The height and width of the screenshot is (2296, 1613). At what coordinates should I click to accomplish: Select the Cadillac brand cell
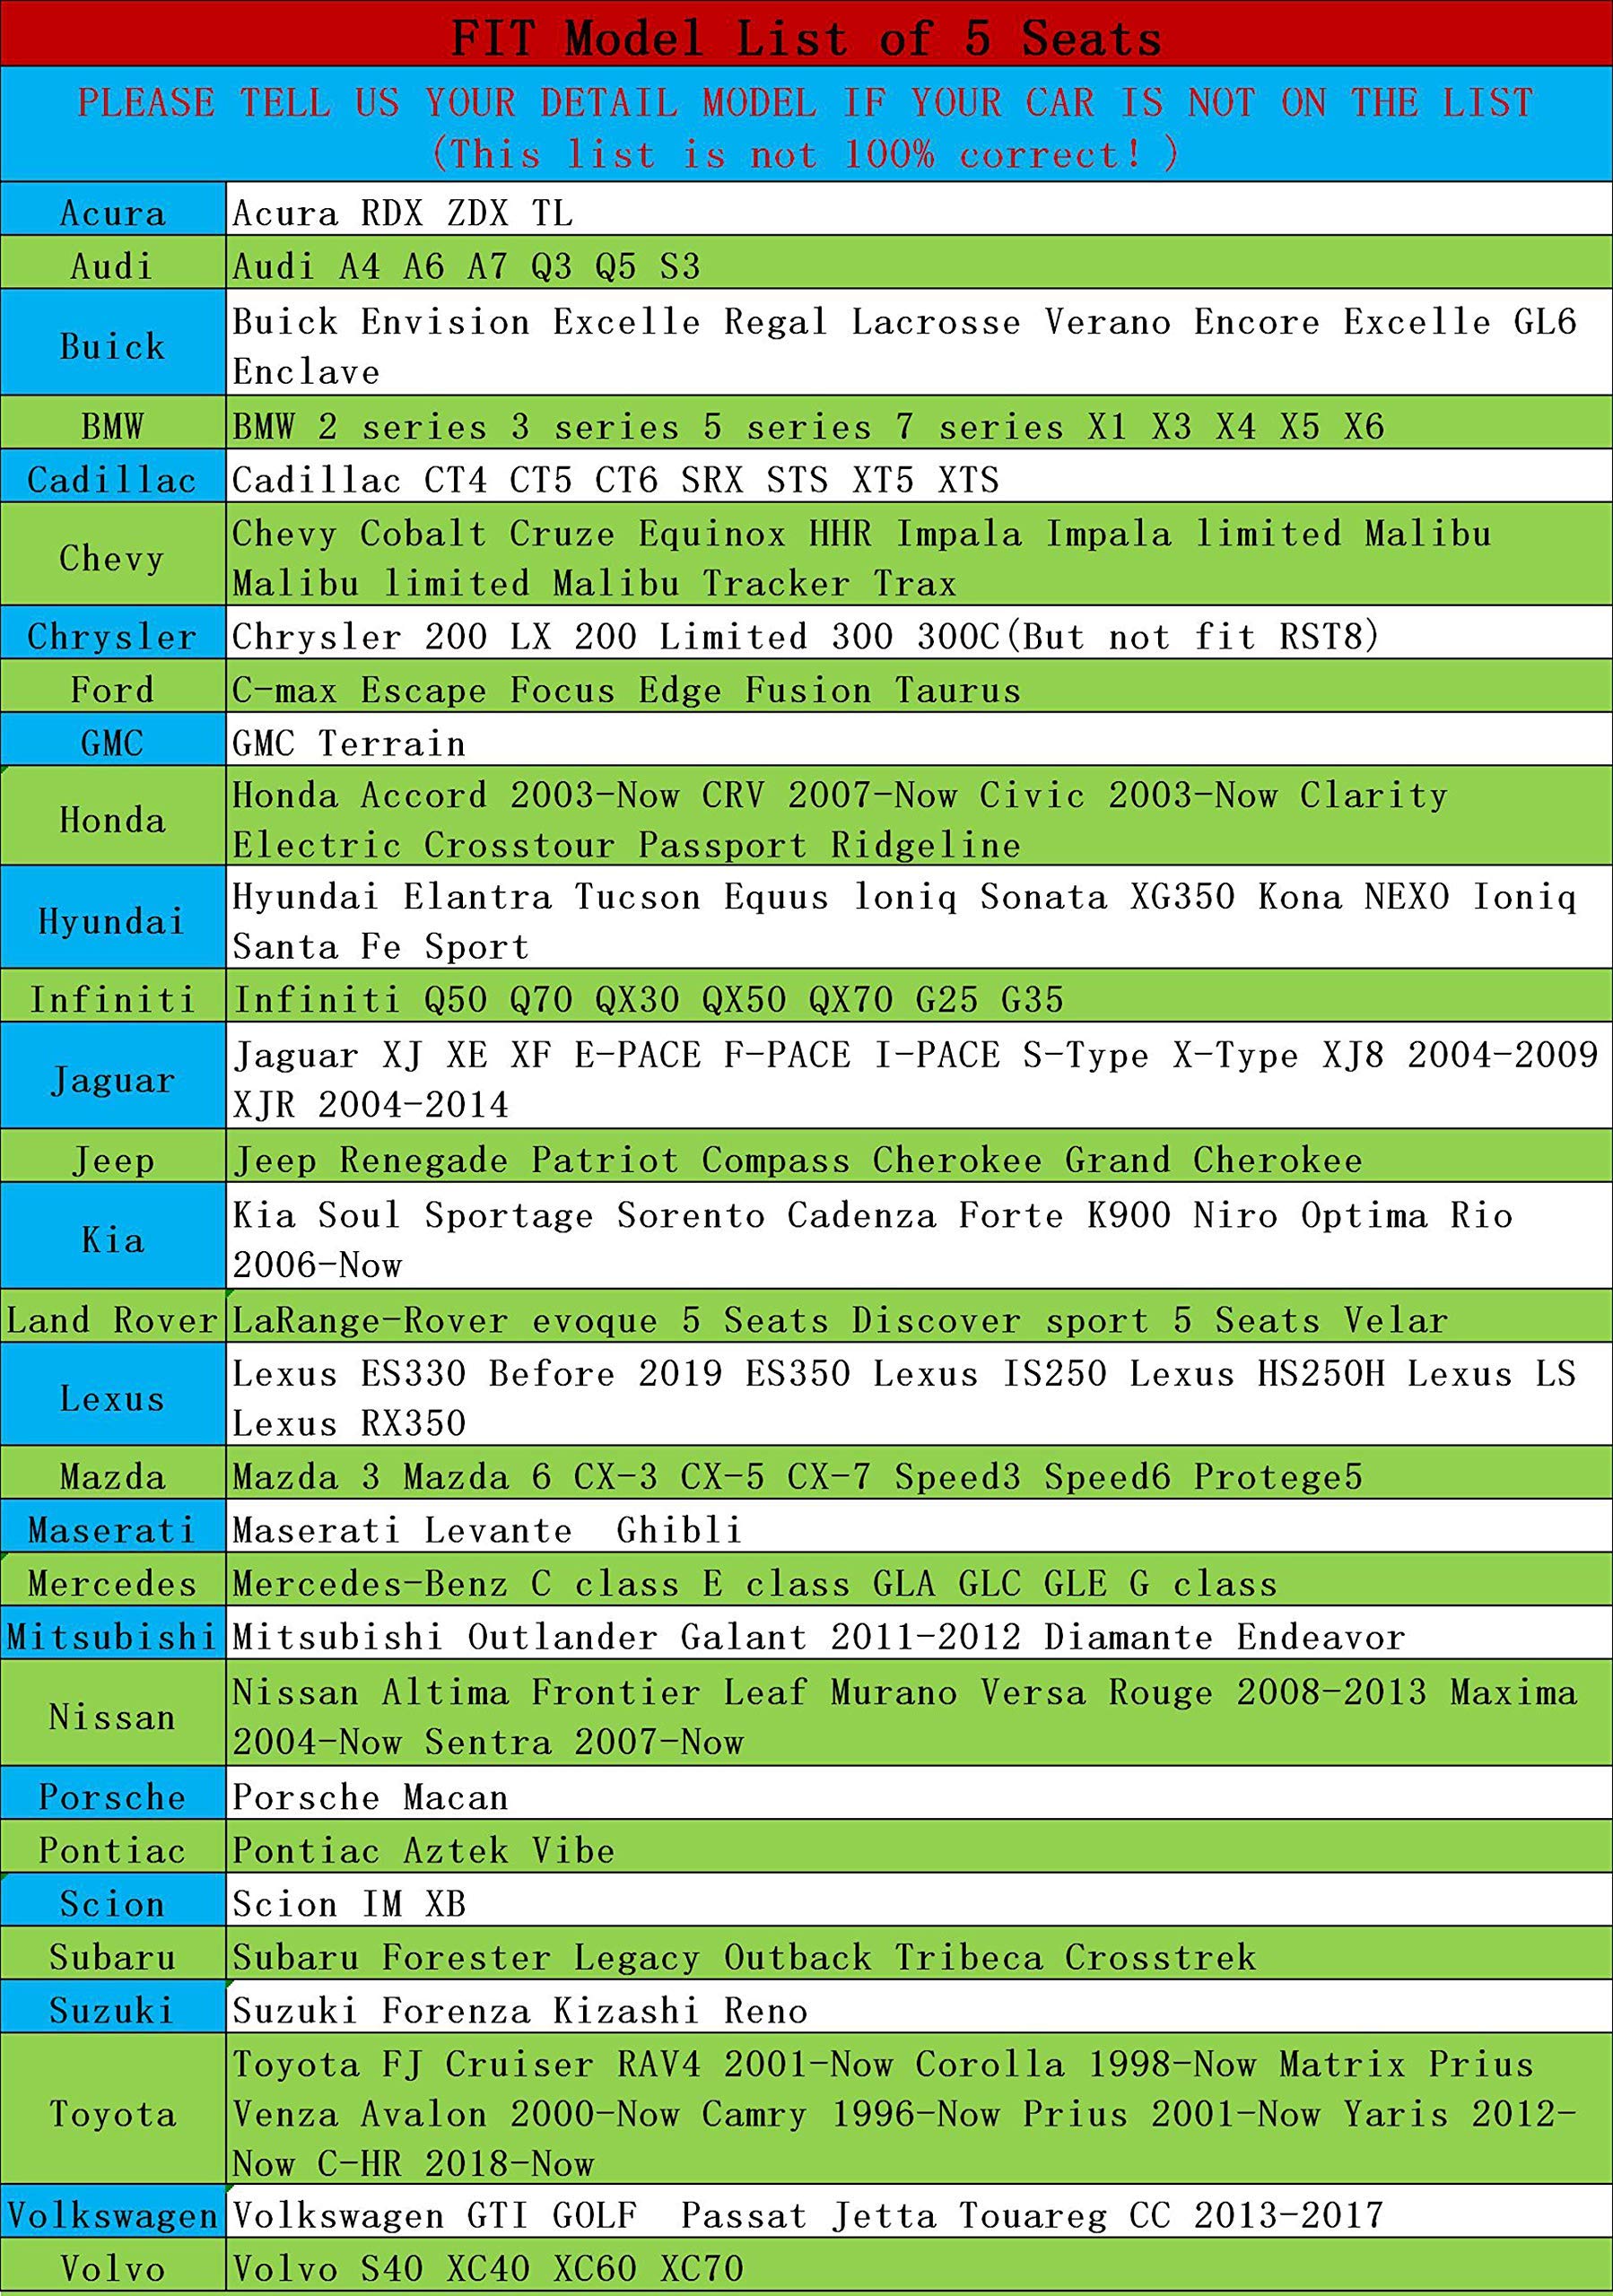tap(113, 476)
